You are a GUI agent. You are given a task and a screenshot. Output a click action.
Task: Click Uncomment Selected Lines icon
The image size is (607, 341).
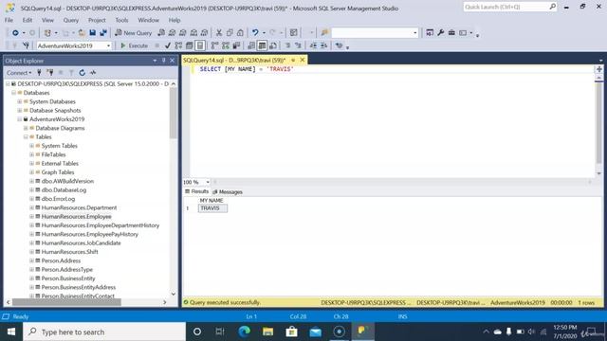click(298, 45)
